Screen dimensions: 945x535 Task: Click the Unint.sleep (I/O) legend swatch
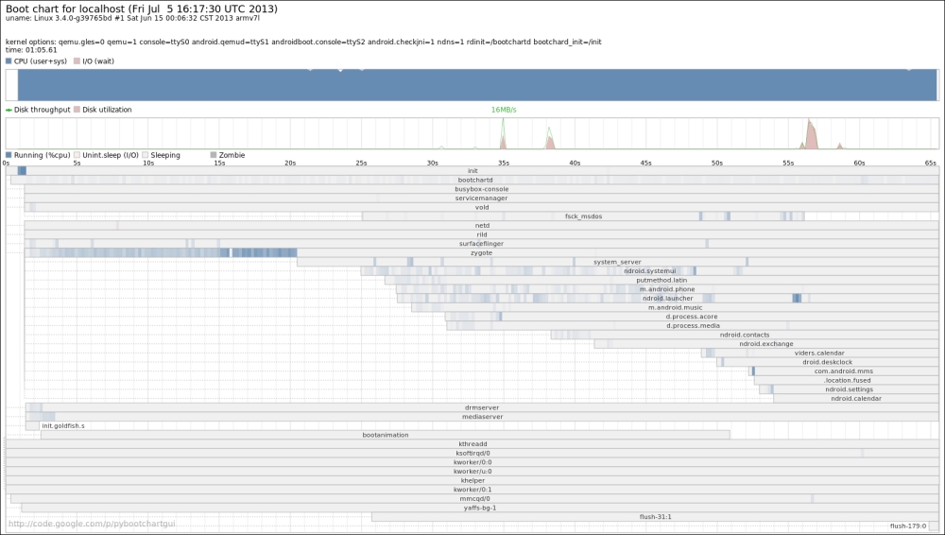tap(77, 155)
